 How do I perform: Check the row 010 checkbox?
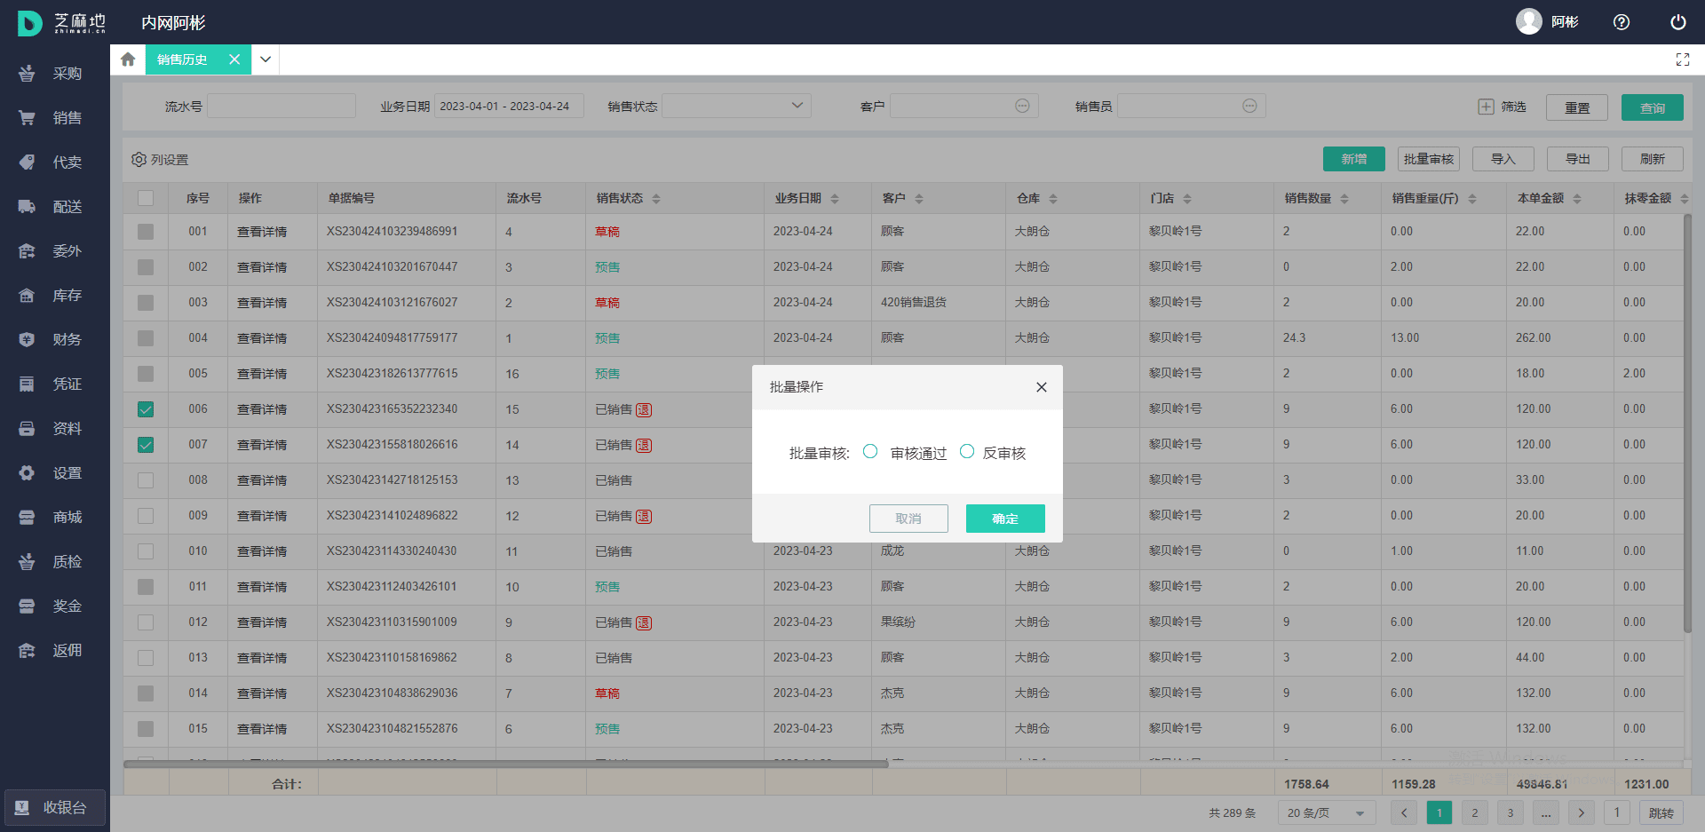tap(146, 551)
